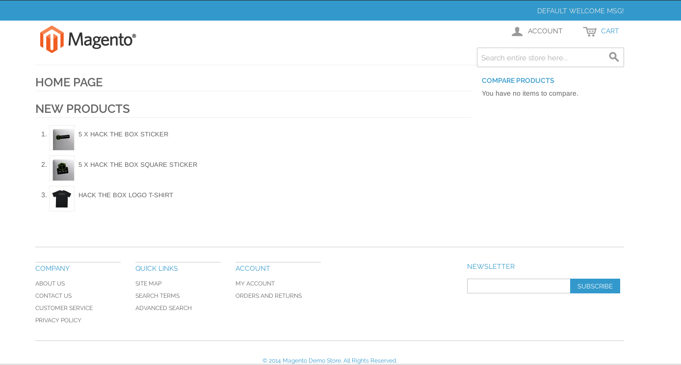The image size is (681, 365).
Task: Focus the store search field
Action: (542, 57)
